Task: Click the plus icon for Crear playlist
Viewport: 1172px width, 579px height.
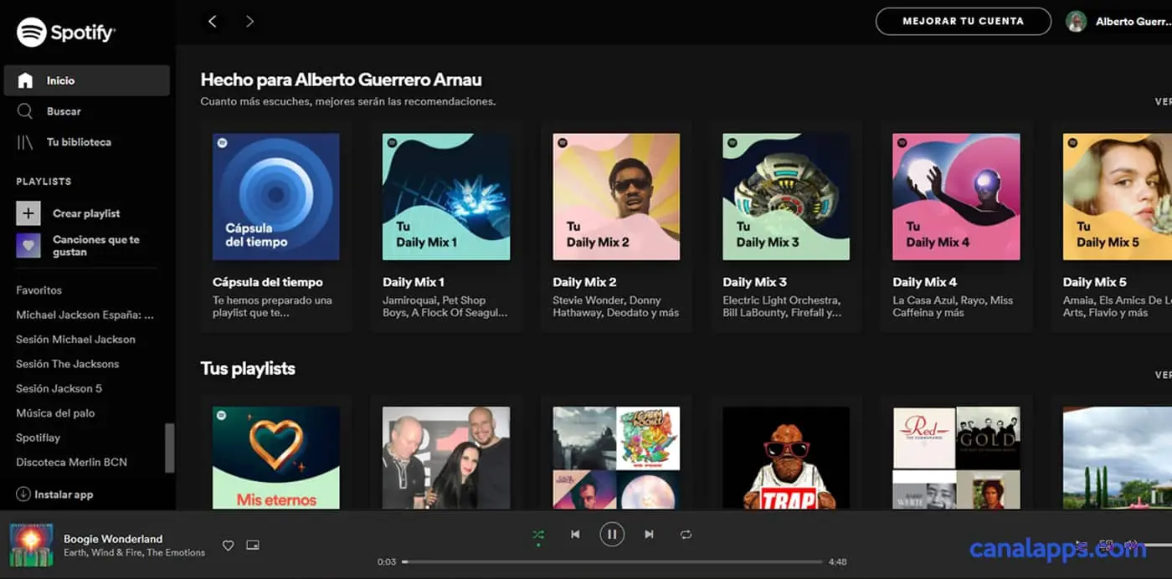Action: 28,213
